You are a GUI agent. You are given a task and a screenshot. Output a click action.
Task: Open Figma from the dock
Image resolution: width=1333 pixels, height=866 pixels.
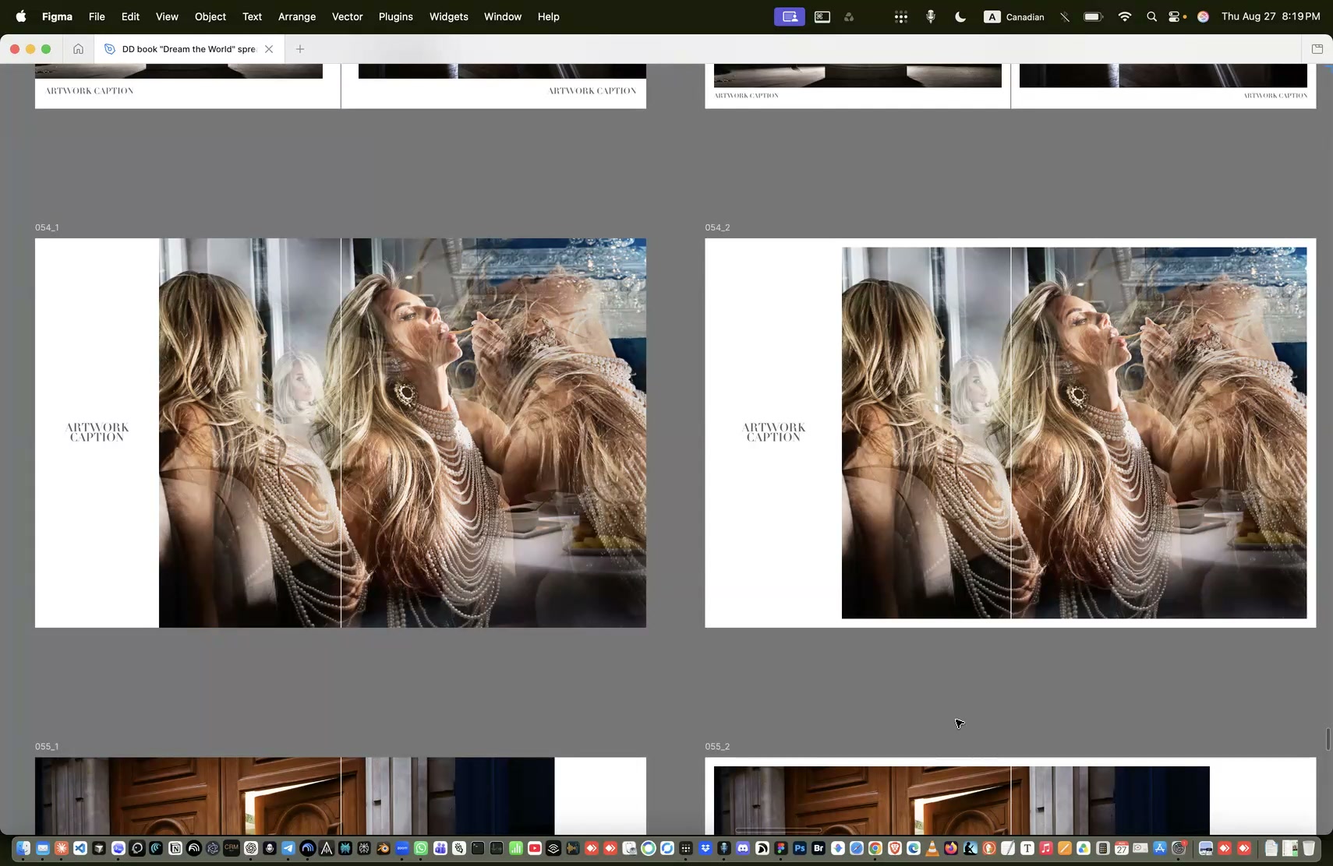(780, 848)
